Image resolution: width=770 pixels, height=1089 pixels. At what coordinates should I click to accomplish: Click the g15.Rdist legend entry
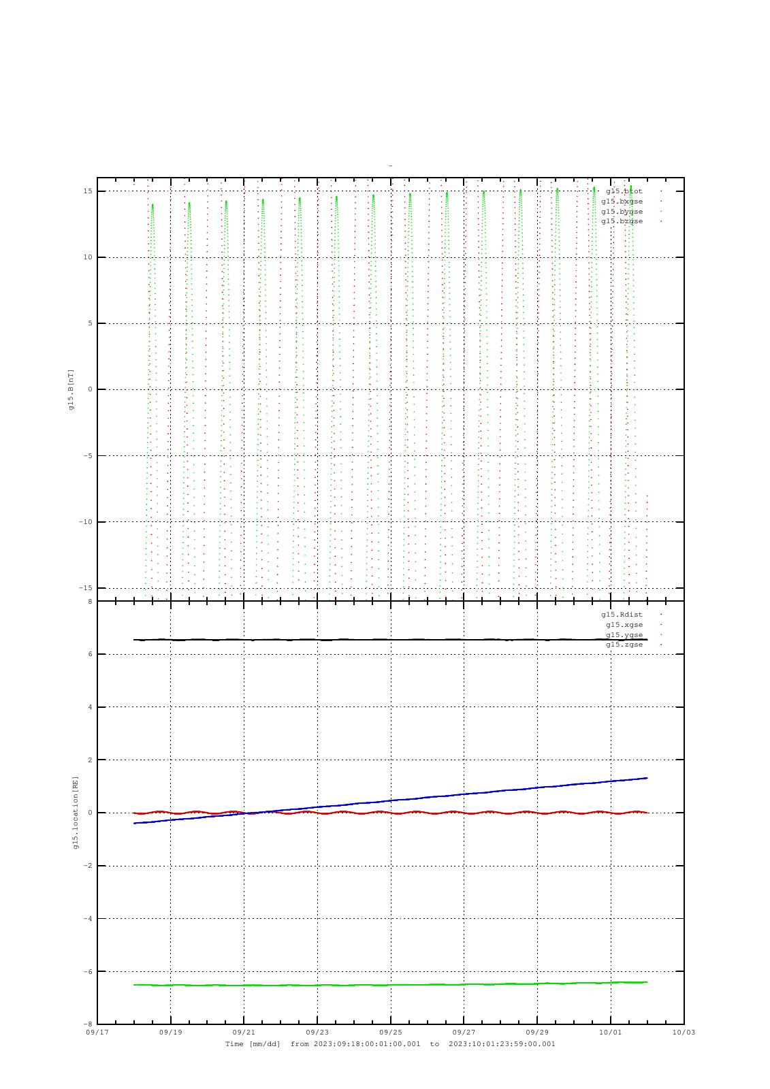point(624,615)
